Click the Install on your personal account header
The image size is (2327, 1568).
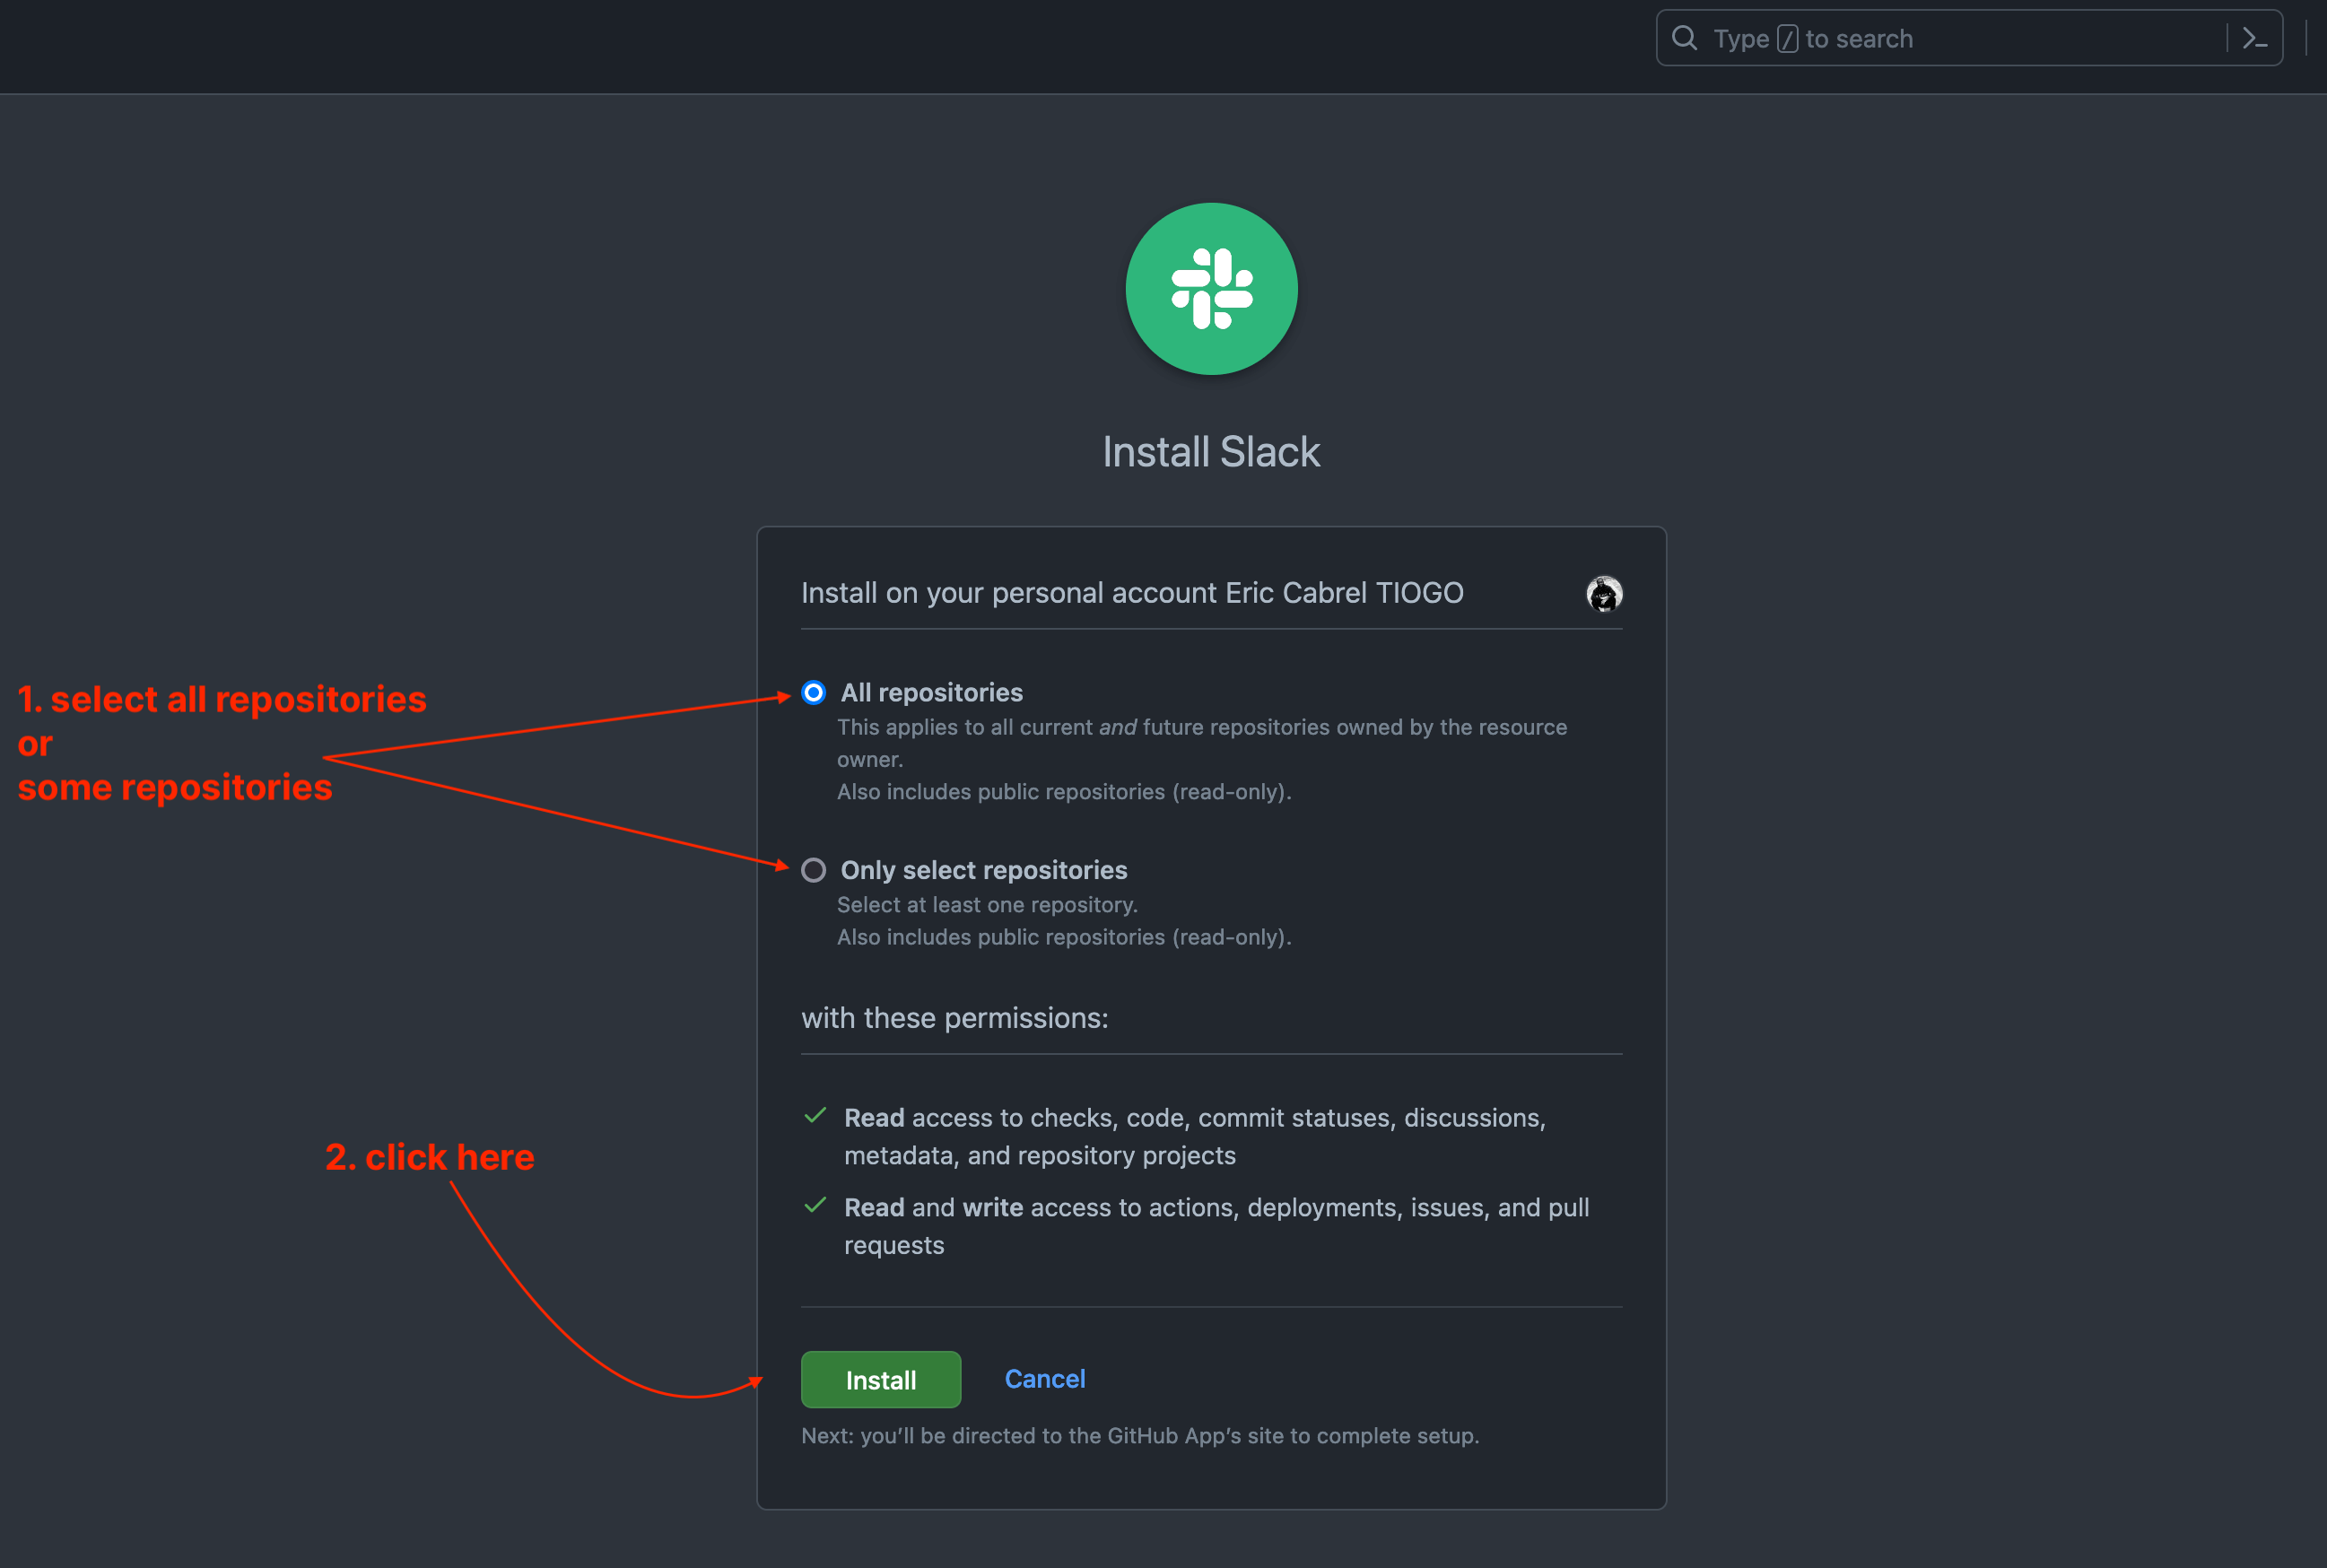(x=1131, y=592)
